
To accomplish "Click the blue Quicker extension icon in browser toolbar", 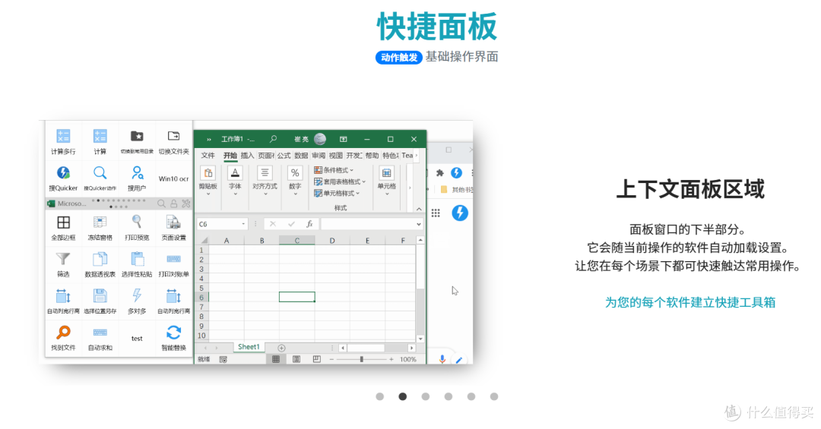I will (457, 172).
